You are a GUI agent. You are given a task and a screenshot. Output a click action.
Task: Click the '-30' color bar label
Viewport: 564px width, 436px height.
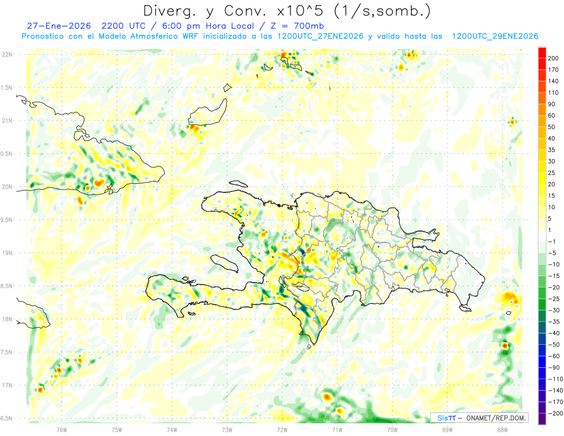(x=555, y=310)
